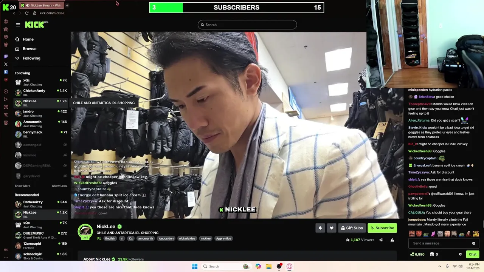484x272 pixels.
Task: Open ChickenAndy channel in Following list
Action: (41, 93)
